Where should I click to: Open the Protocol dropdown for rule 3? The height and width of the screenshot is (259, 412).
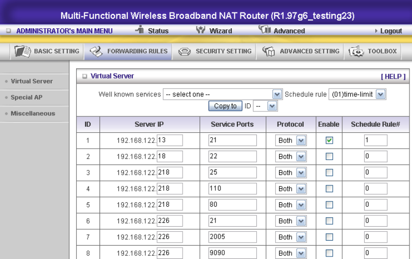(x=291, y=173)
